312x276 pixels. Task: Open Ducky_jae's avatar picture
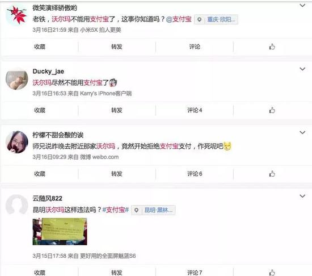click(16, 80)
